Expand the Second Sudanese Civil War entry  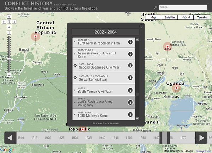75,66
